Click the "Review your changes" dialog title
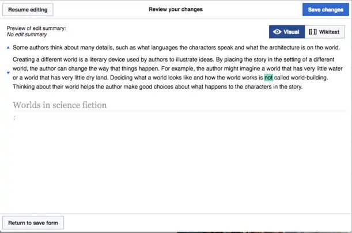Viewport: 352px width, 233px height. (176, 10)
